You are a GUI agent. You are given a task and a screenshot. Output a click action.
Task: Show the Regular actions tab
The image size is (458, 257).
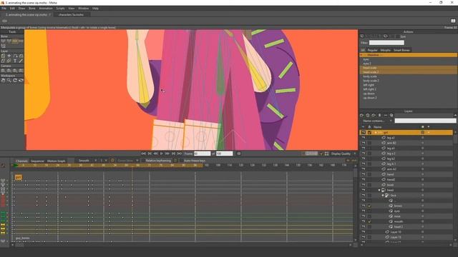(x=372, y=50)
